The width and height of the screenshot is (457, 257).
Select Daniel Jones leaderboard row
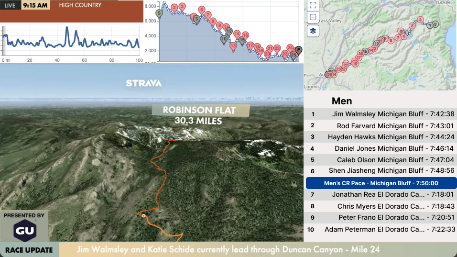(381, 148)
